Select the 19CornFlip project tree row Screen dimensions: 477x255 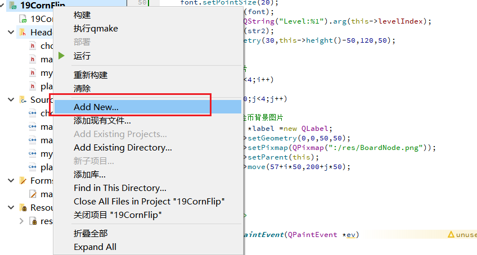65,5
